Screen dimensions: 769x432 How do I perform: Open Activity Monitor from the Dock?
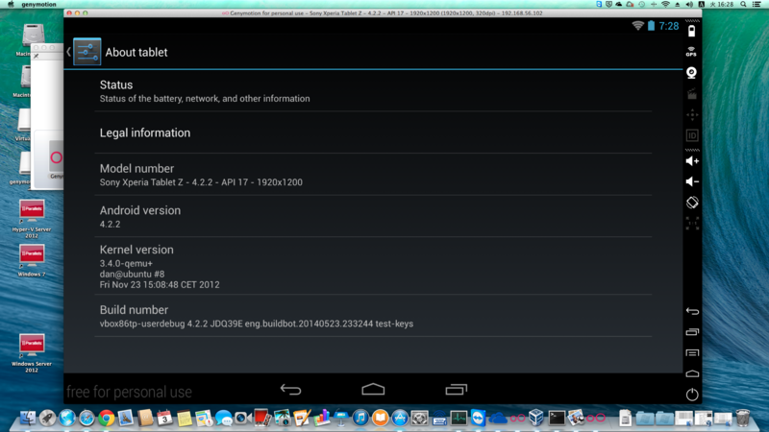459,418
